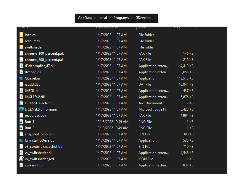Click the vk_swiftshader.dll file icon
The width and height of the screenshot is (237, 188).
(21, 153)
